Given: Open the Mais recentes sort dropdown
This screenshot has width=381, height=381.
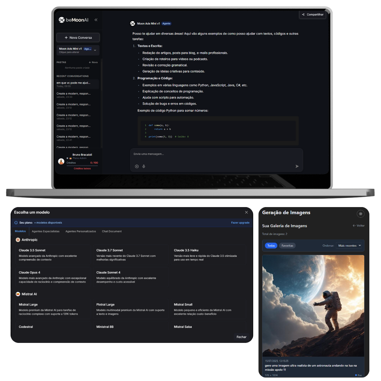Looking at the screenshot, I should click(350, 246).
